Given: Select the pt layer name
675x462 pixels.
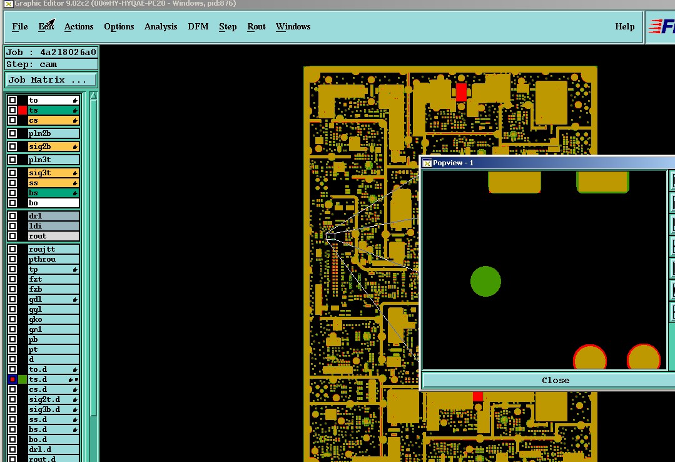Looking at the screenshot, I should 53,349.
